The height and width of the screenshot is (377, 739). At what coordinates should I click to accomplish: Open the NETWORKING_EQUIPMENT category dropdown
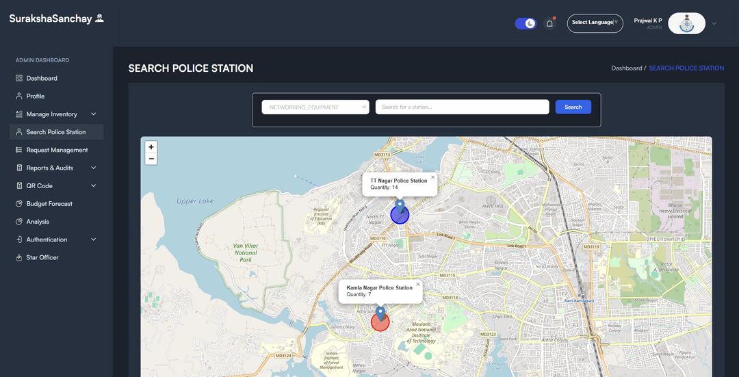coord(315,107)
